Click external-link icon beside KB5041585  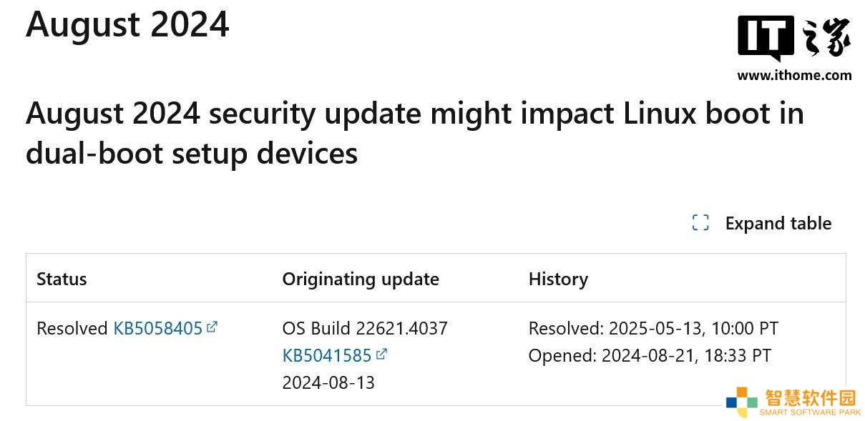[x=381, y=354]
